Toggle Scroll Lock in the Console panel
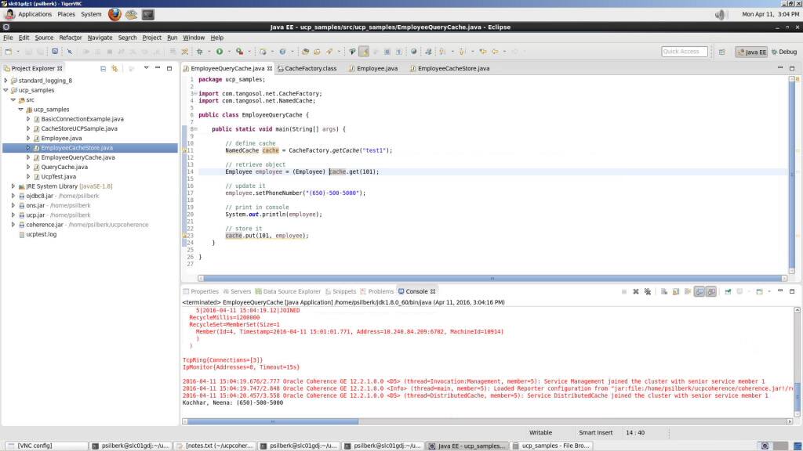Screen dimensions: 803x451 675,290
